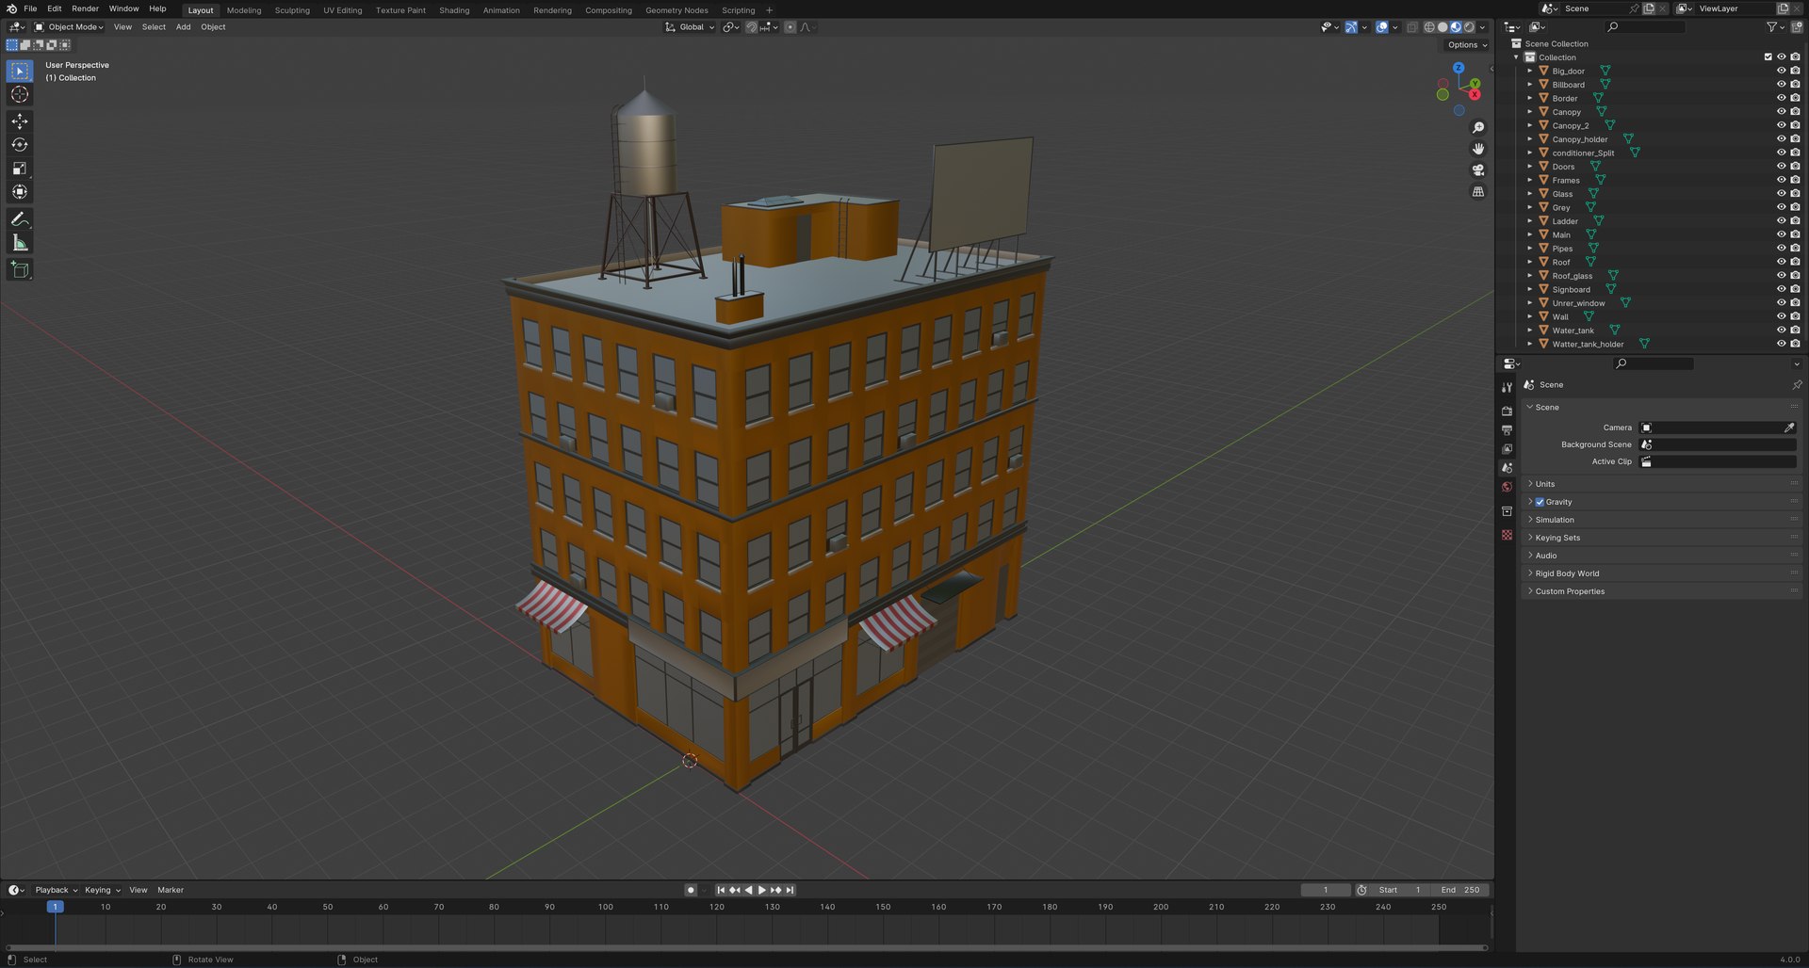Image resolution: width=1809 pixels, height=968 pixels.
Task: Switch to the UV Editing workspace tab
Action: click(342, 10)
